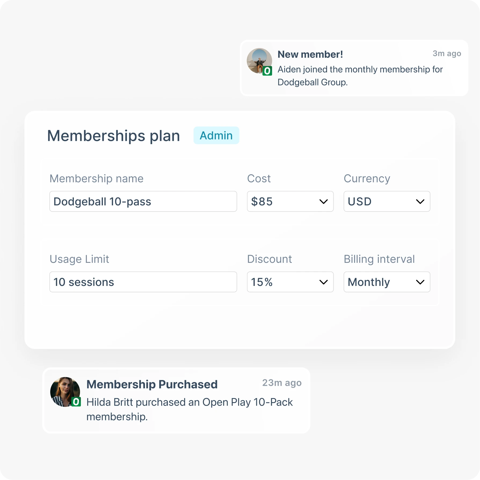The width and height of the screenshot is (480, 480).
Task: Open the Currency dropdown showing USD
Action: click(387, 201)
